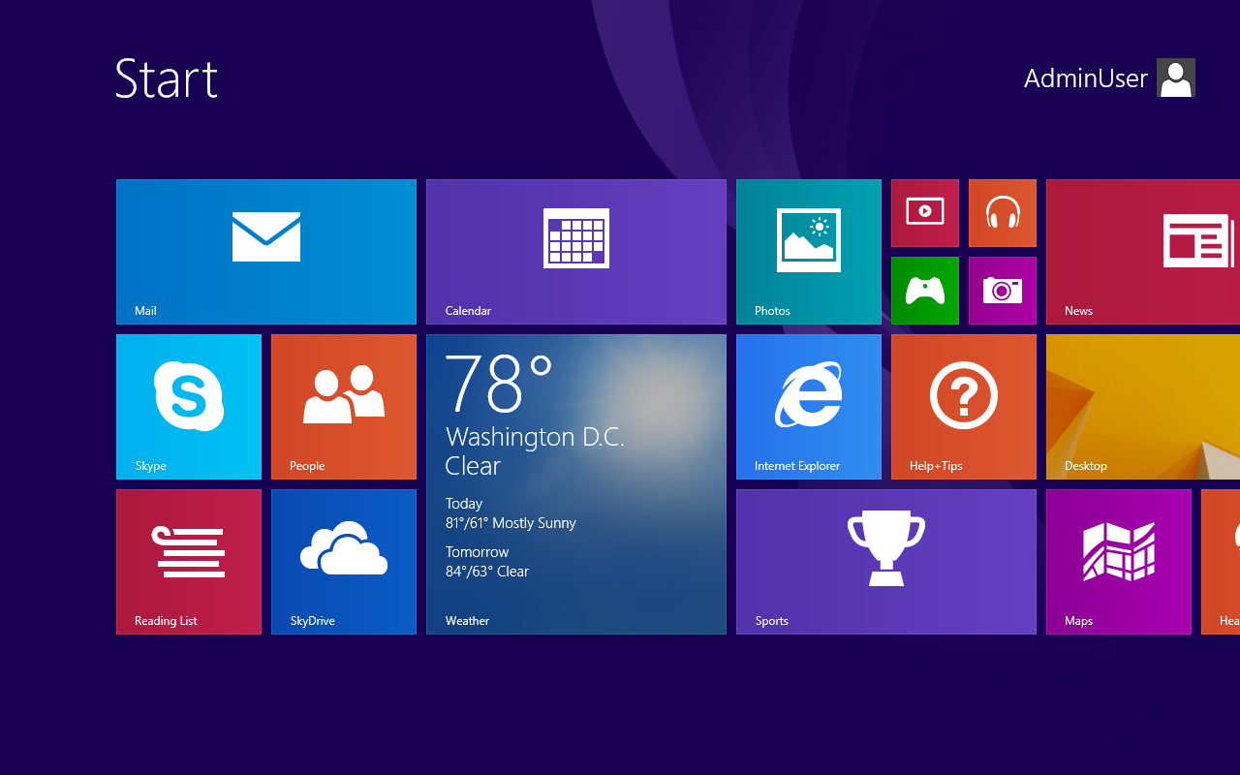The height and width of the screenshot is (775, 1240).
Task: Open the Help+Tips tile
Action: [964, 407]
